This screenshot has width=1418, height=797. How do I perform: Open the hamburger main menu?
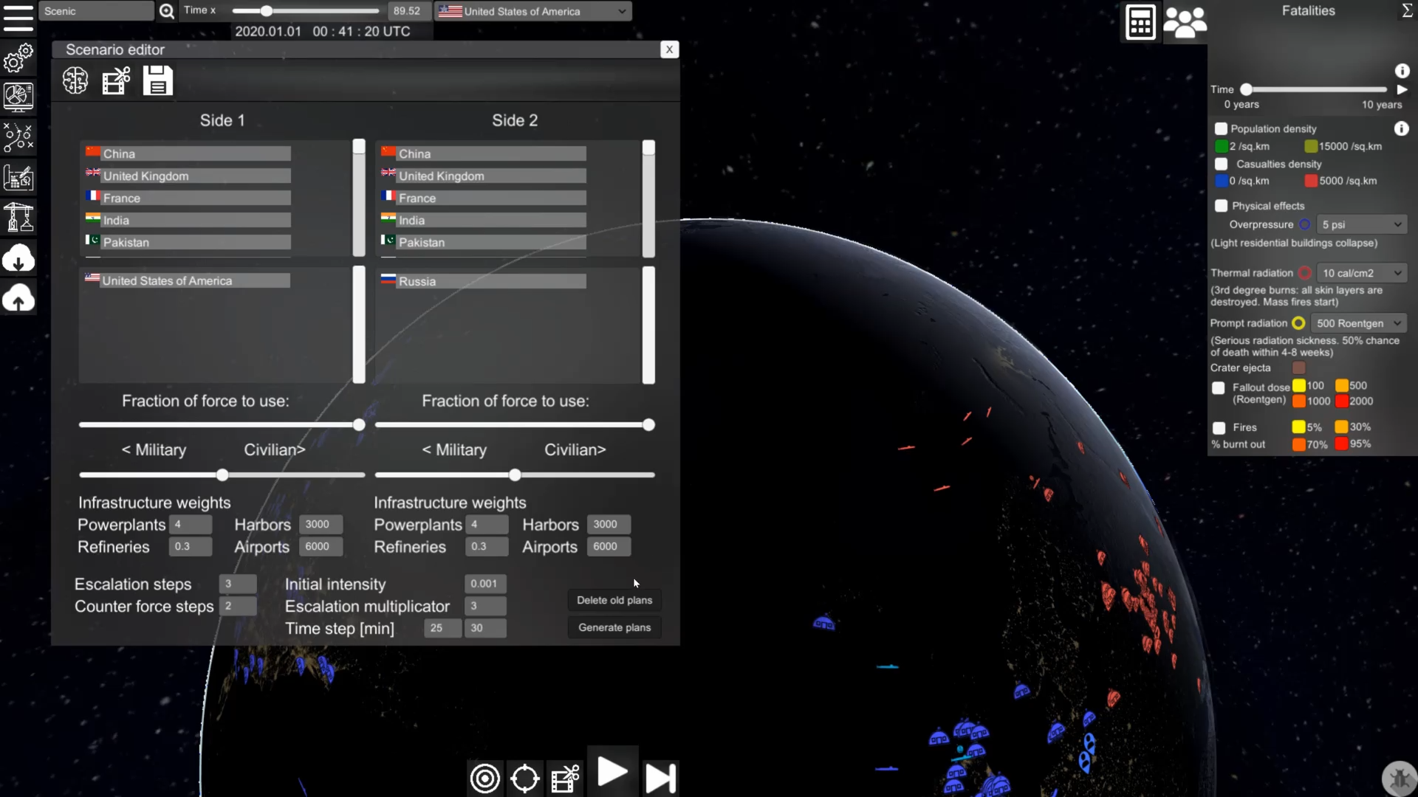coord(18,18)
